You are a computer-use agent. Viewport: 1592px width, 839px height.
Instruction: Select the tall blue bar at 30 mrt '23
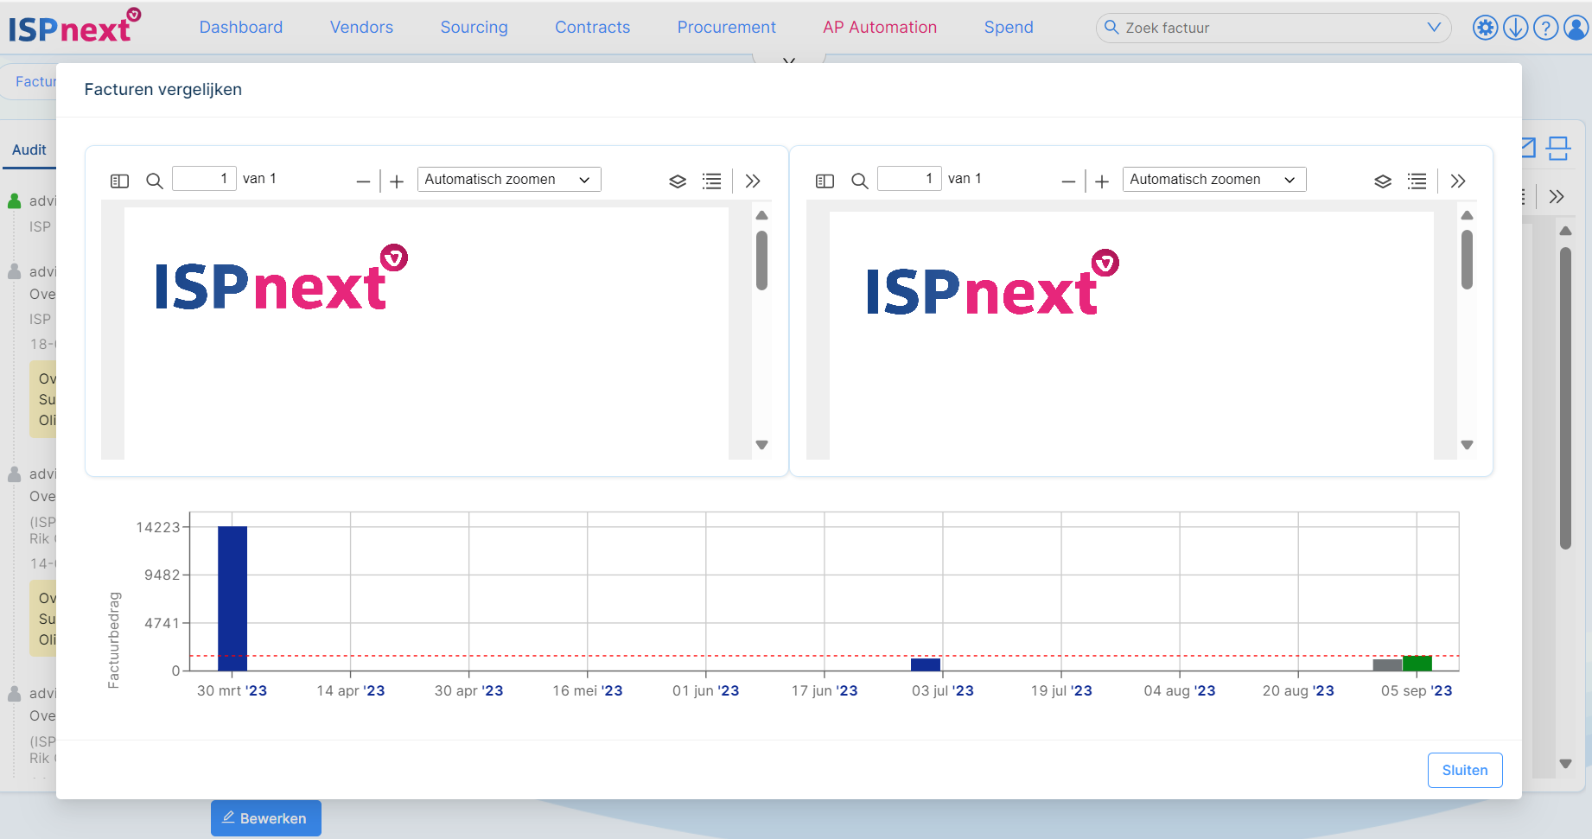click(x=232, y=598)
